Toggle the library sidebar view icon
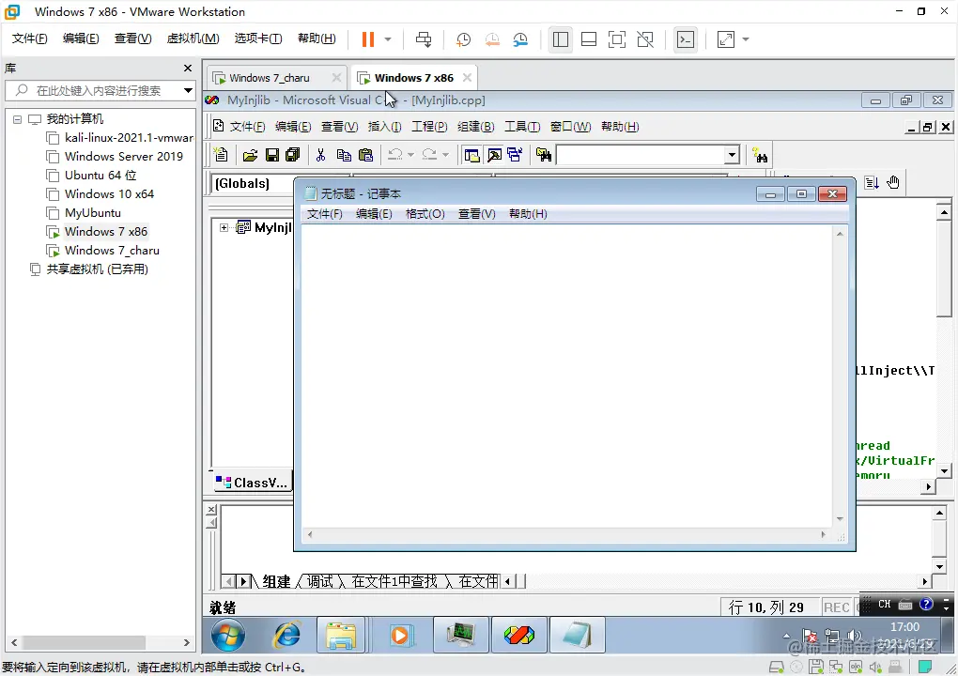The image size is (958, 676). pos(561,39)
